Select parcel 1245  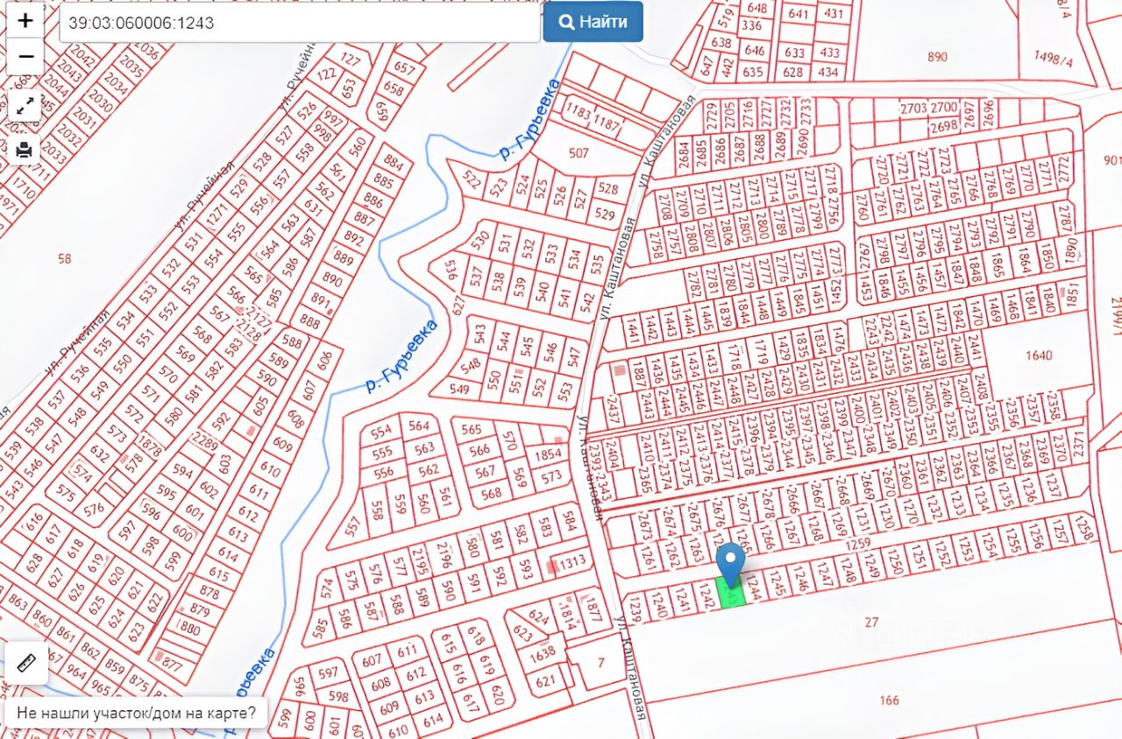[x=778, y=581]
